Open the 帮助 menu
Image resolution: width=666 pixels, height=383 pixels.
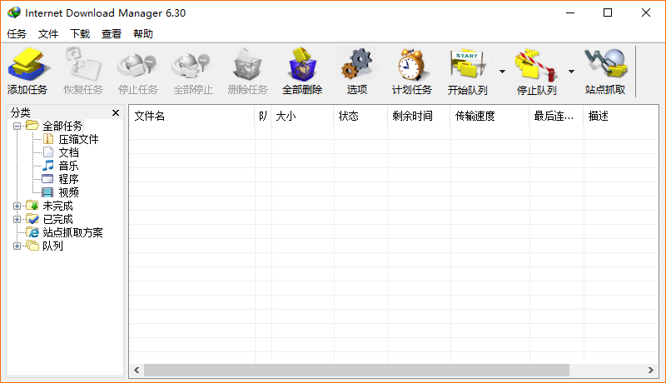(143, 33)
